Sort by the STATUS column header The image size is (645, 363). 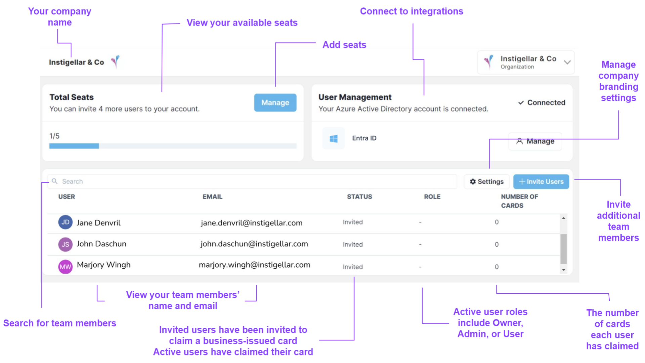click(359, 197)
